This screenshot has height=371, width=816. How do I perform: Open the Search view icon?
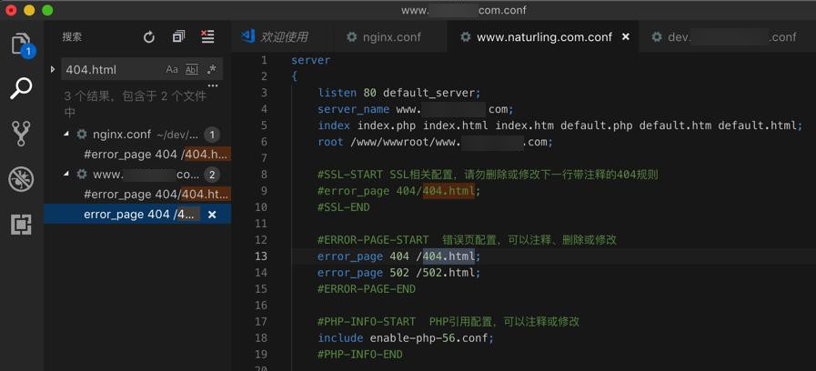pyautogui.click(x=21, y=88)
